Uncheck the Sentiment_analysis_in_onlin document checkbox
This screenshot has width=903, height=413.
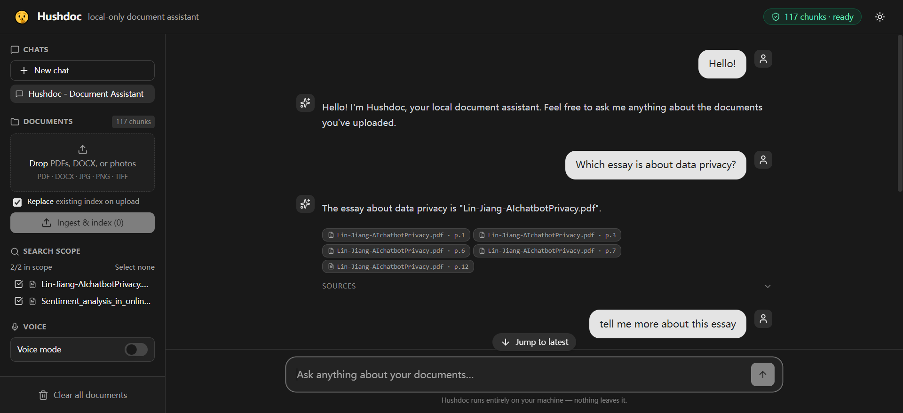[19, 301]
